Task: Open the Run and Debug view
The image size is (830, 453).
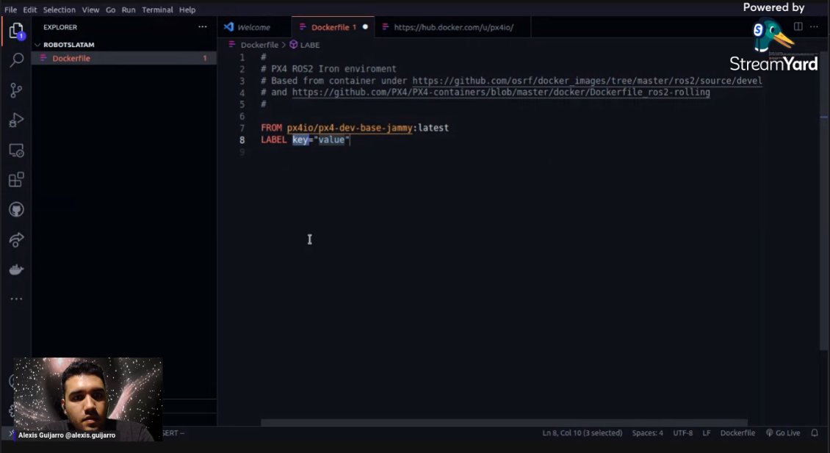Action: [x=16, y=120]
